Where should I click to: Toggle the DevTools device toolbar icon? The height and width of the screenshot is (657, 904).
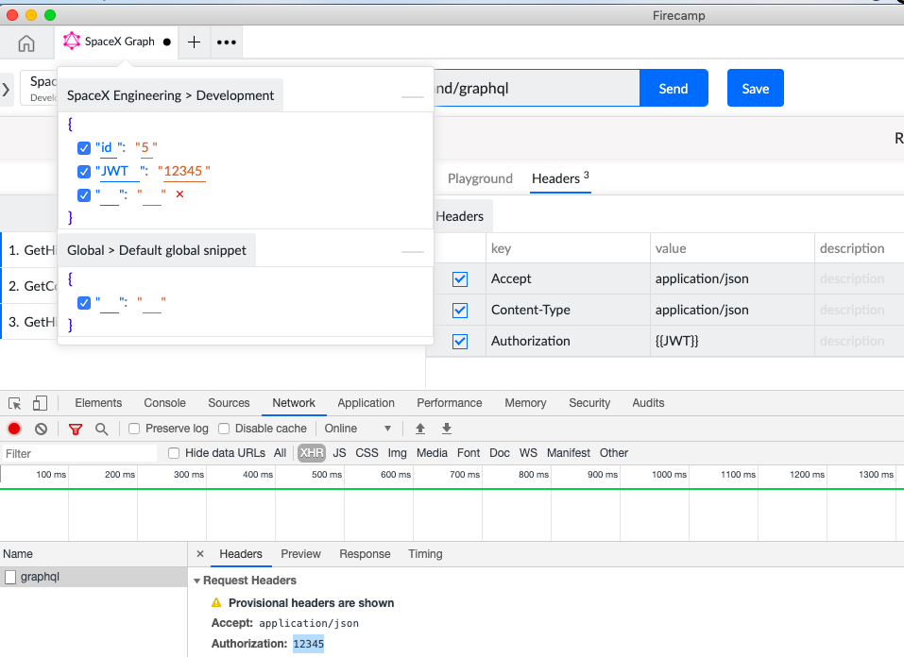pyautogui.click(x=40, y=403)
